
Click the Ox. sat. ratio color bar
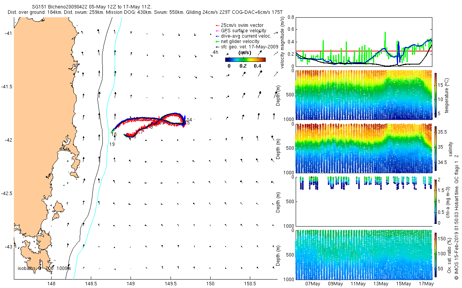pyautogui.click(x=435, y=255)
